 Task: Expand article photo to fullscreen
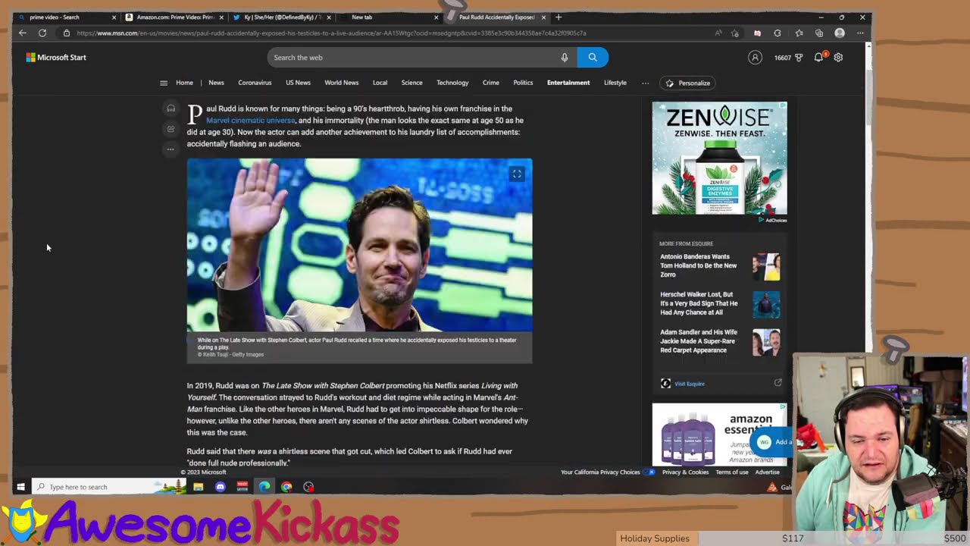(x=517, y=174)
